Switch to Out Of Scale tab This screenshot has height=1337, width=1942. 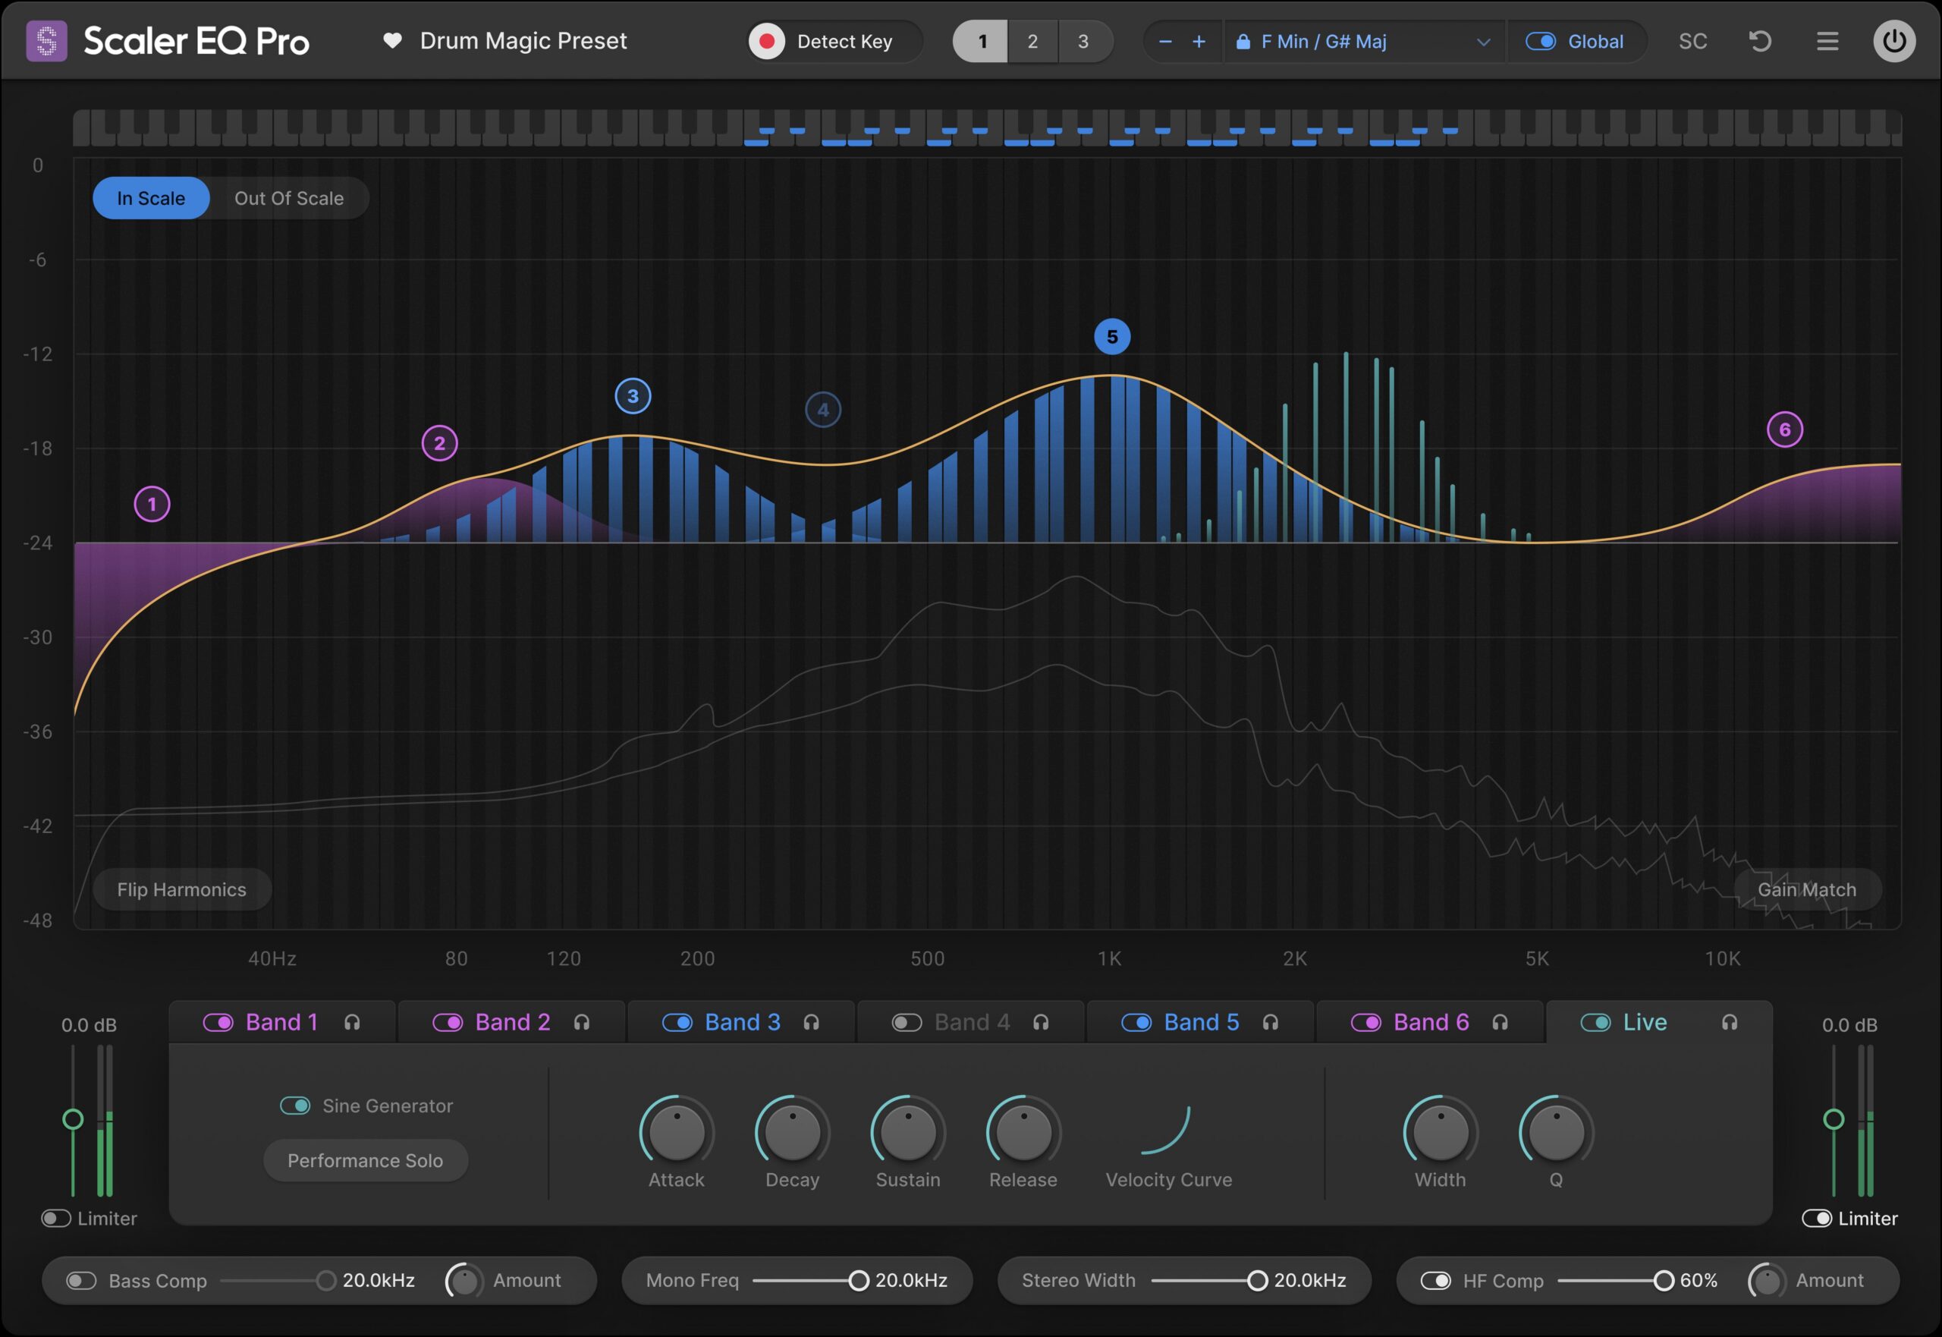pyautogui.click(x=289, y=199)
